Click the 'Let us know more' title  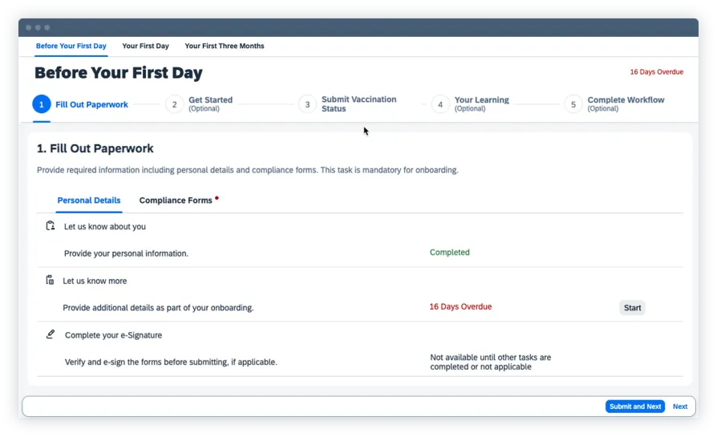tap(95, 281)
